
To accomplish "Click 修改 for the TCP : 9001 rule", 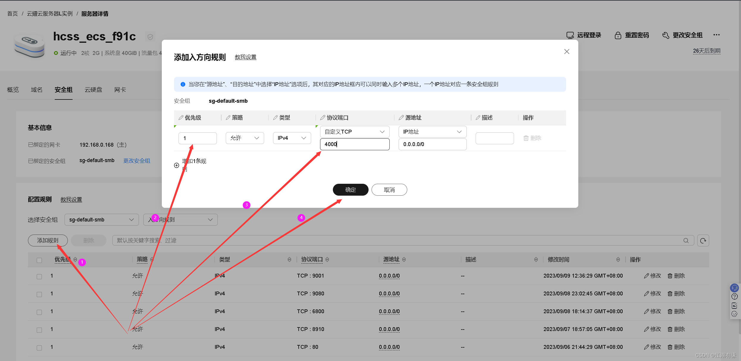I will pos(652,276).
